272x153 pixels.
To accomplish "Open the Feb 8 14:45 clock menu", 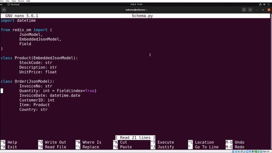I will [x=136, y=4].
